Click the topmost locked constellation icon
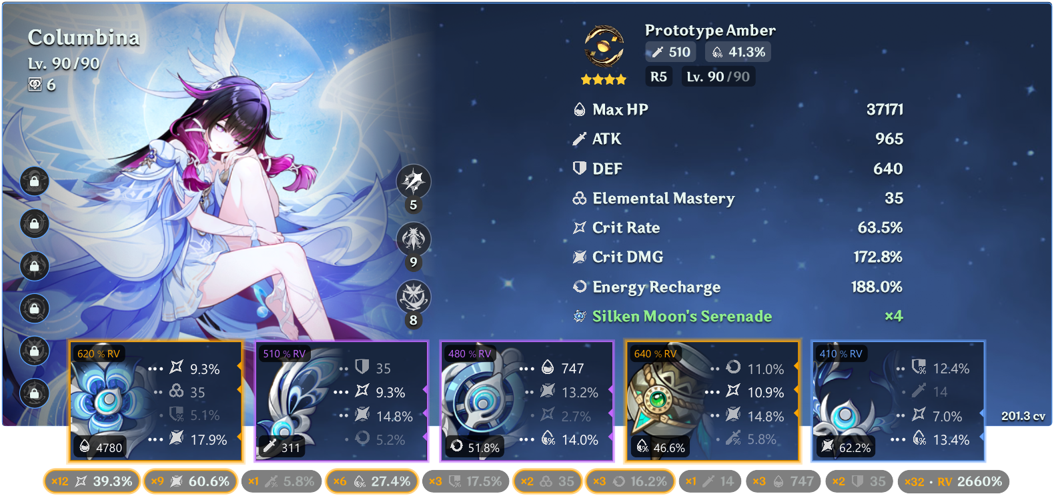The image size is (1054, 498). [x=35, y=181]
